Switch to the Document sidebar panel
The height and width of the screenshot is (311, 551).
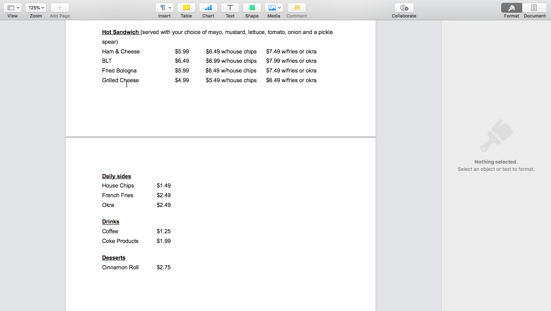534,8
